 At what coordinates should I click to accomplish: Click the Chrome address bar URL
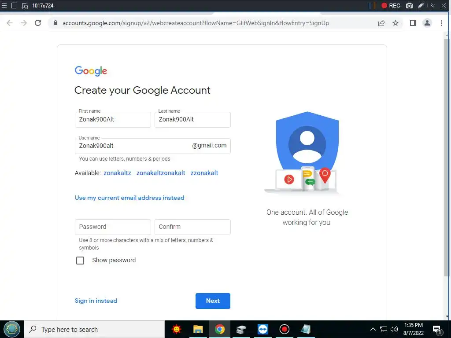196,23
